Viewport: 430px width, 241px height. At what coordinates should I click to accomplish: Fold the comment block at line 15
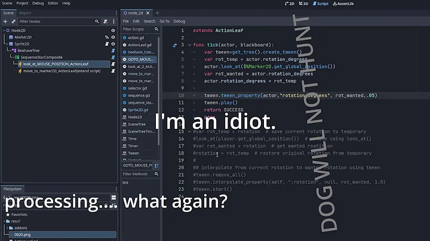[189, 132]
